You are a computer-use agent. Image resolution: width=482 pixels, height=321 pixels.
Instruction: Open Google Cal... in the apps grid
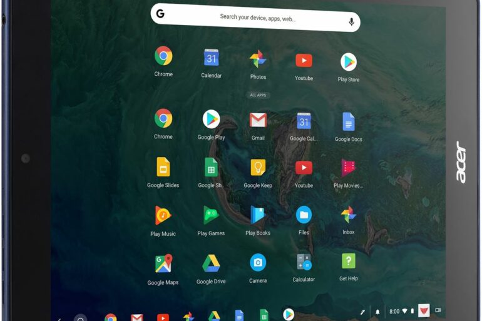[304, 121]
